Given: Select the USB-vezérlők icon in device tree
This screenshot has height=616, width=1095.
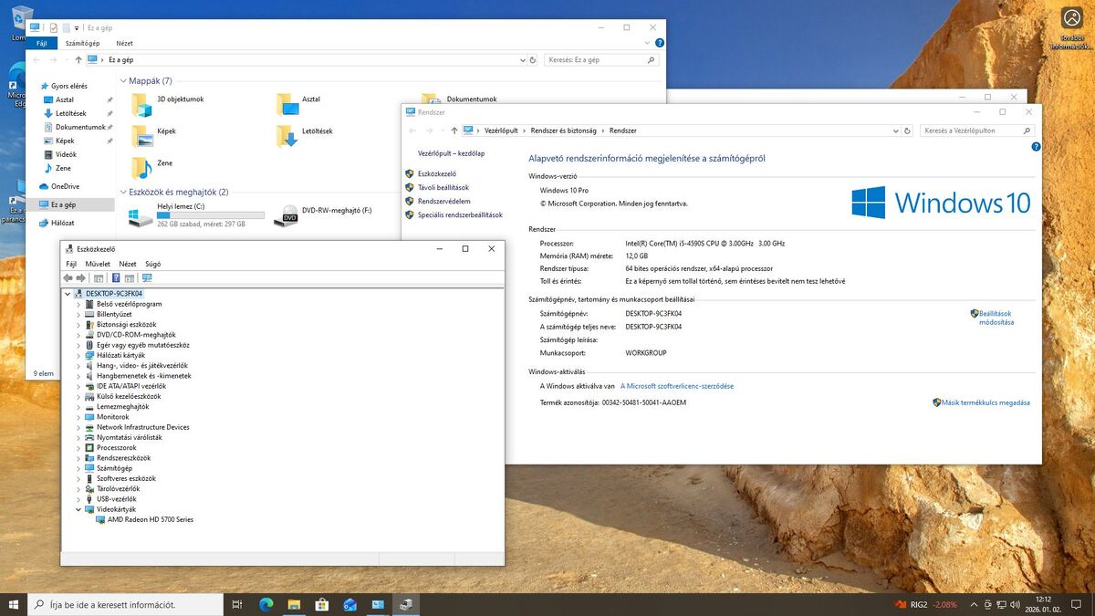Looking at the screenshot, I should tap(89, 499).
